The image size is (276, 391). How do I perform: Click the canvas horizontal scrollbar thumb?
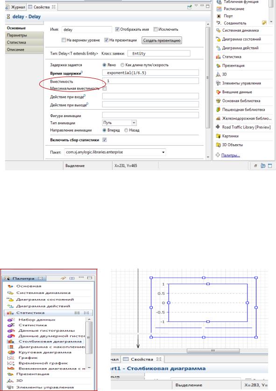click(x=213, y=350)
